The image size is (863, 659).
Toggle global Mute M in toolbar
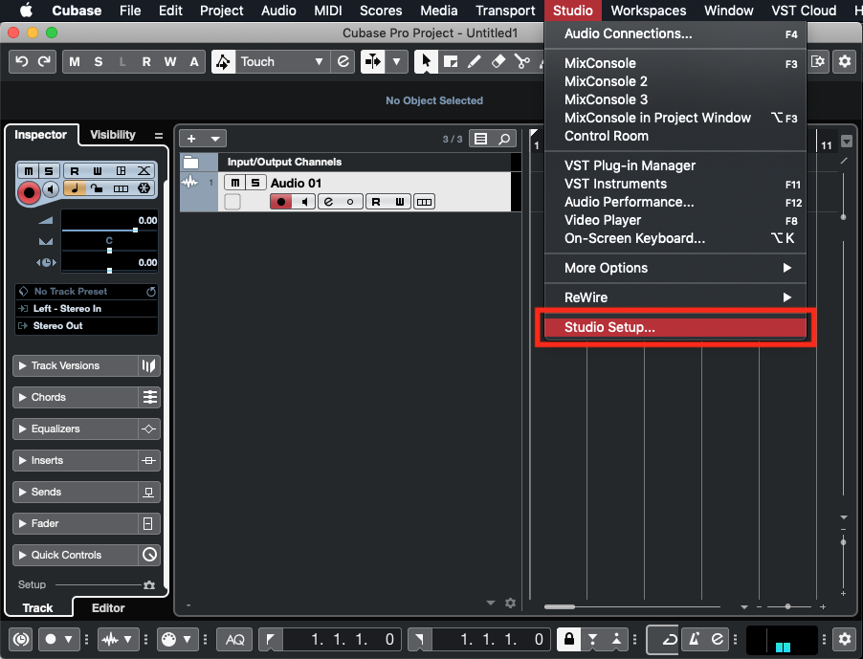(75, 61)
